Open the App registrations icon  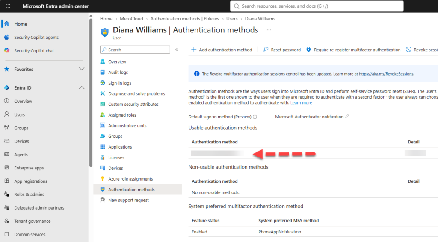pyautogui.click(x=7, y=181)
